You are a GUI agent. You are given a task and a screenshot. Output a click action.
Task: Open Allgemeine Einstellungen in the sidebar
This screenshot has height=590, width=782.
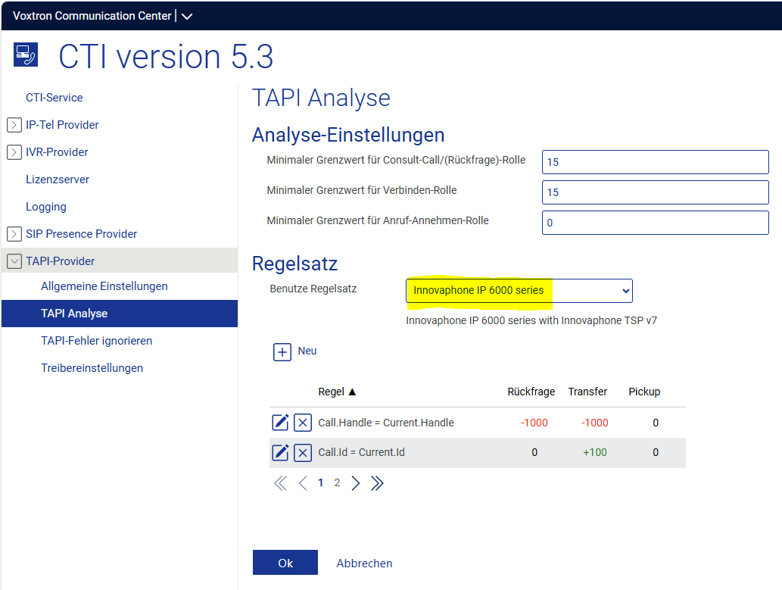[104, 286]
